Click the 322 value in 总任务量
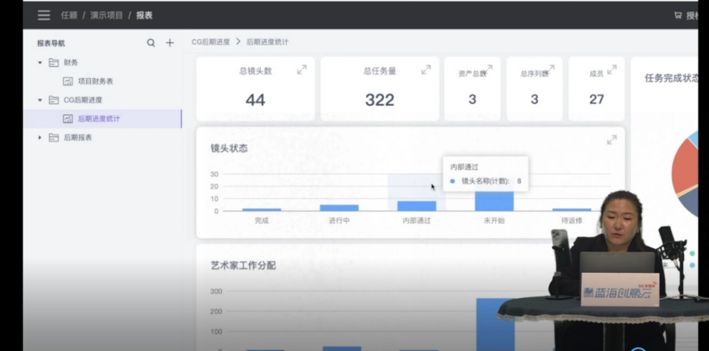 380,100
